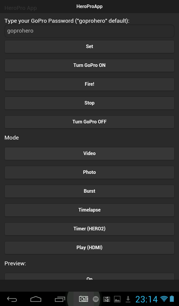Tap the download notification icon
179x306 pixels.
click(128, 299)
